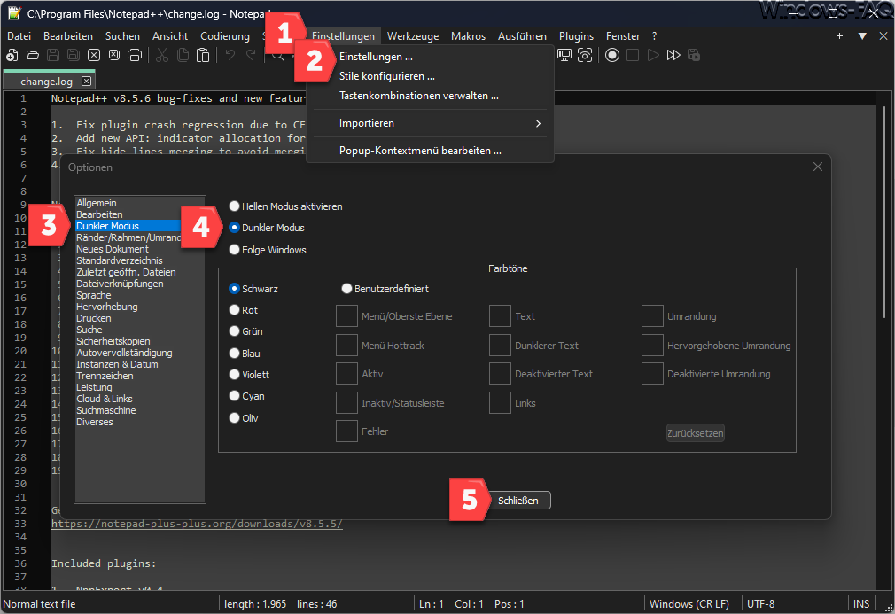Click the Save toolbar icon
The image size is (895, 614).
click(53, 55)
